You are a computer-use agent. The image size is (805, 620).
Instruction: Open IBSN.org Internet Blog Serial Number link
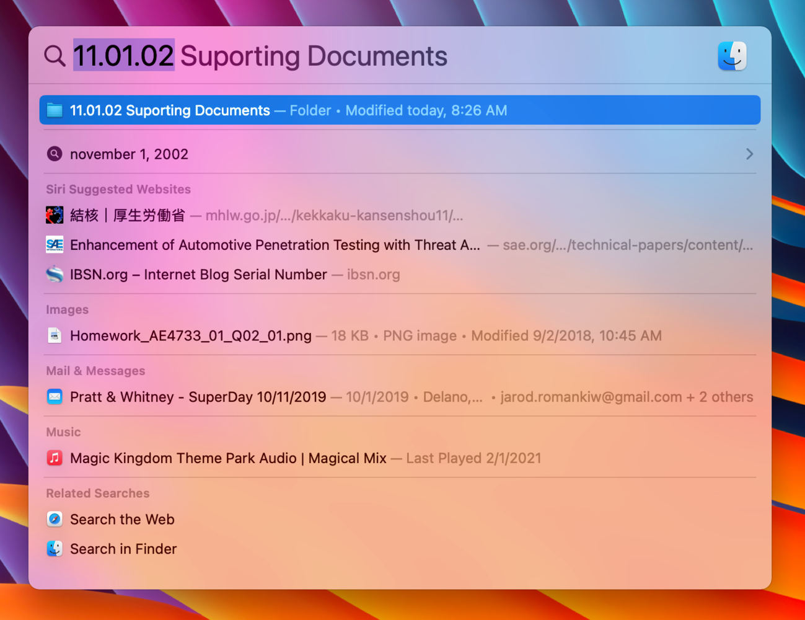pyautogui.click(x=400, y=274)
